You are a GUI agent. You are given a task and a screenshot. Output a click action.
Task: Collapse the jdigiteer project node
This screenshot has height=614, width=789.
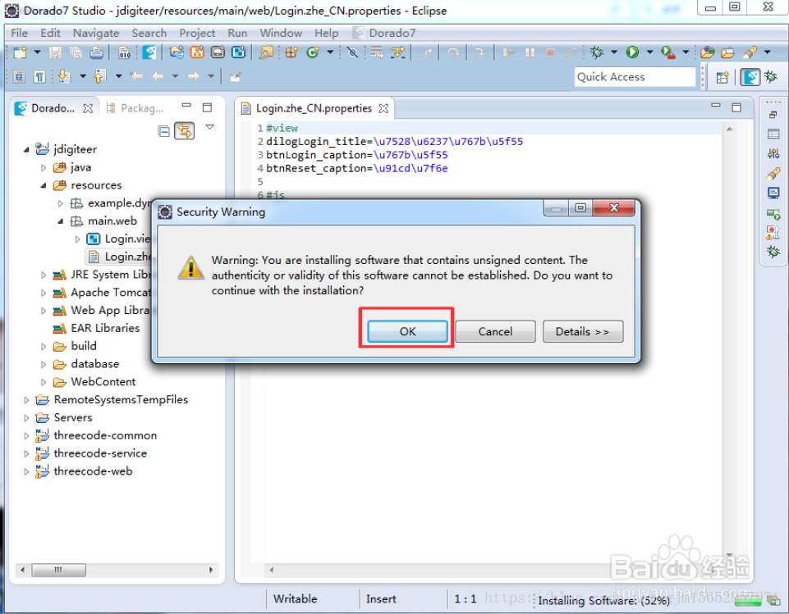[26, 149]
